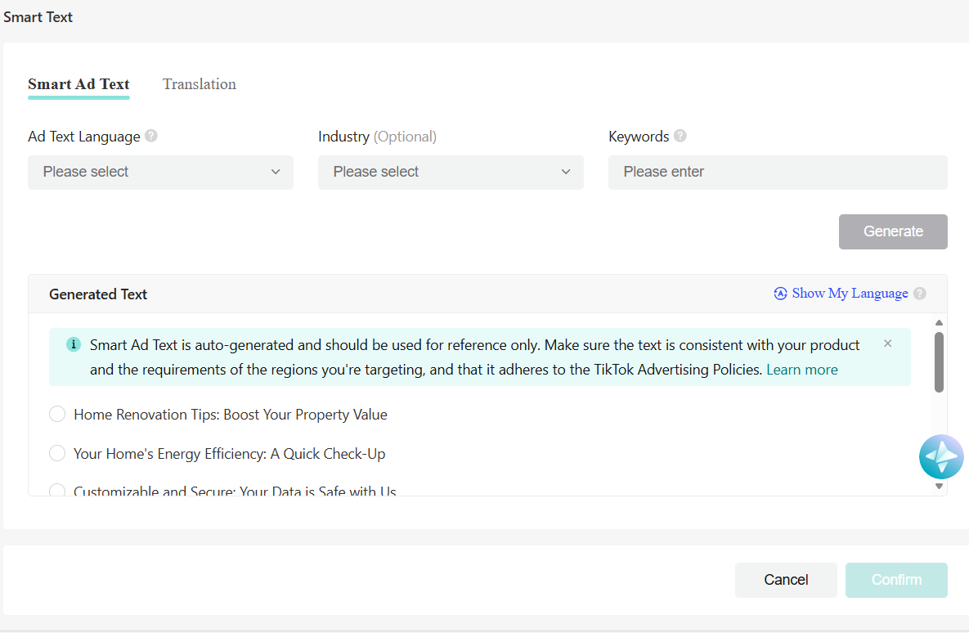
Task: Click the Confirm button
Action: coord(896,580)
